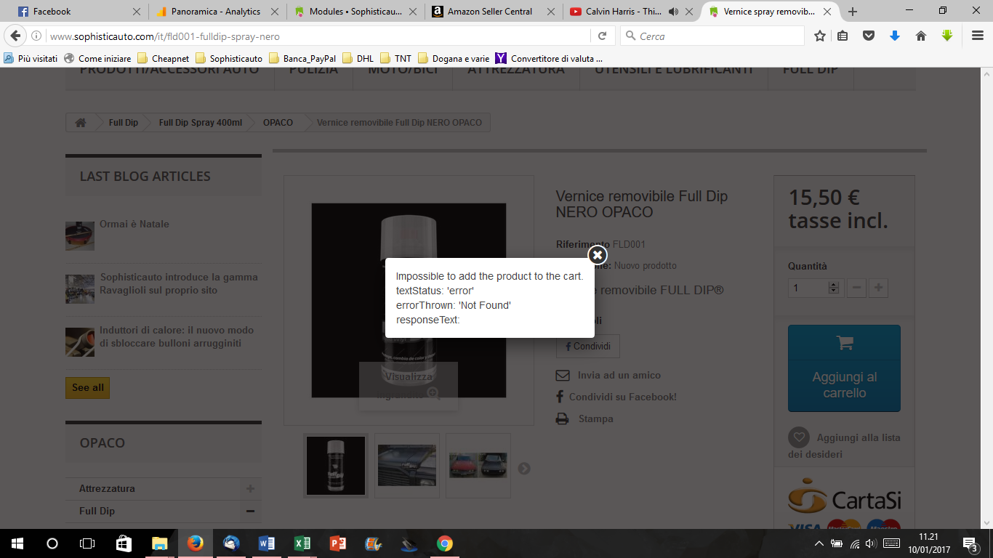
Task: Open the Sophisticauto bookmark folder
Action: [x=229, y=58]
